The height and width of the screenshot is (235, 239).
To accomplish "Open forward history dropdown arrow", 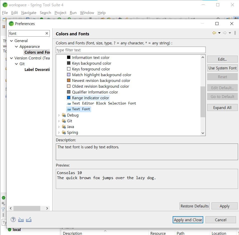I will tap(230, 33).
